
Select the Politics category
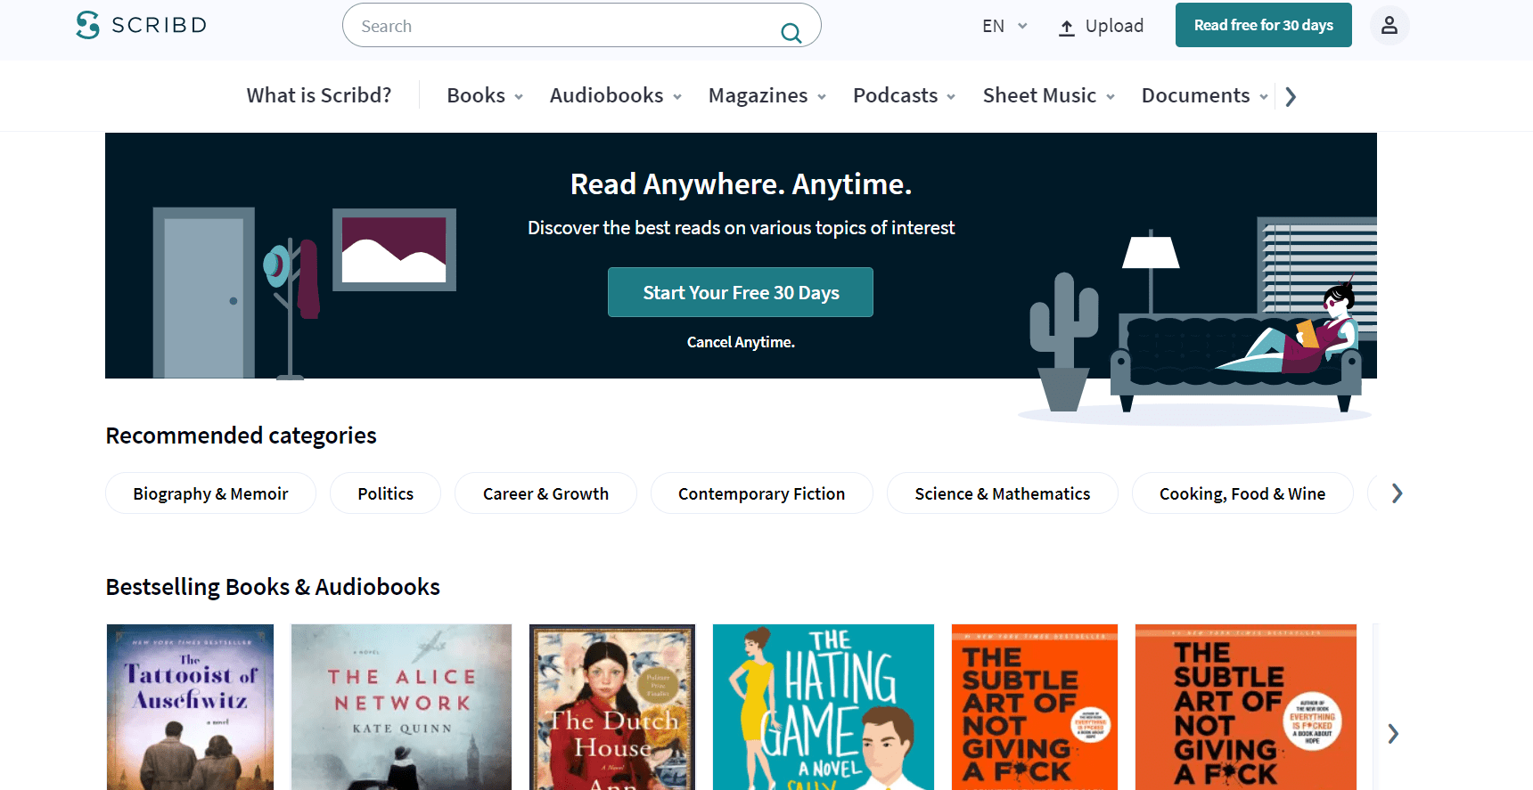click(x=385, y=493)
